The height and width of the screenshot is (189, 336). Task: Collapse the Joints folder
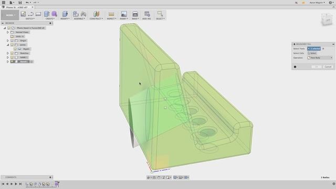click(8, 45)
